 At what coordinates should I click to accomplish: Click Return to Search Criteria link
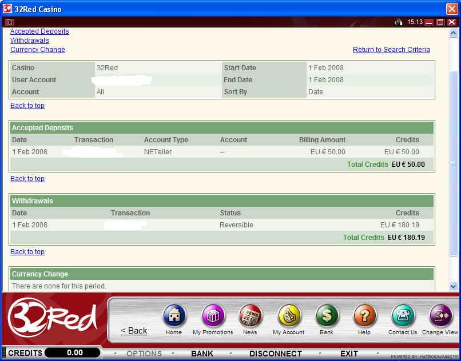coord(391,50)
